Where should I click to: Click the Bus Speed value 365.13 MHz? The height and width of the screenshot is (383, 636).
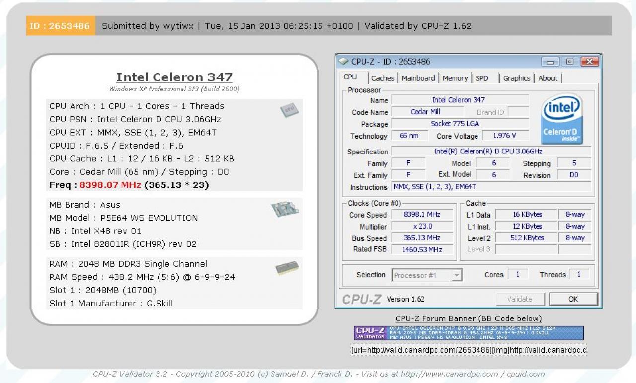(x=422, y=238)
